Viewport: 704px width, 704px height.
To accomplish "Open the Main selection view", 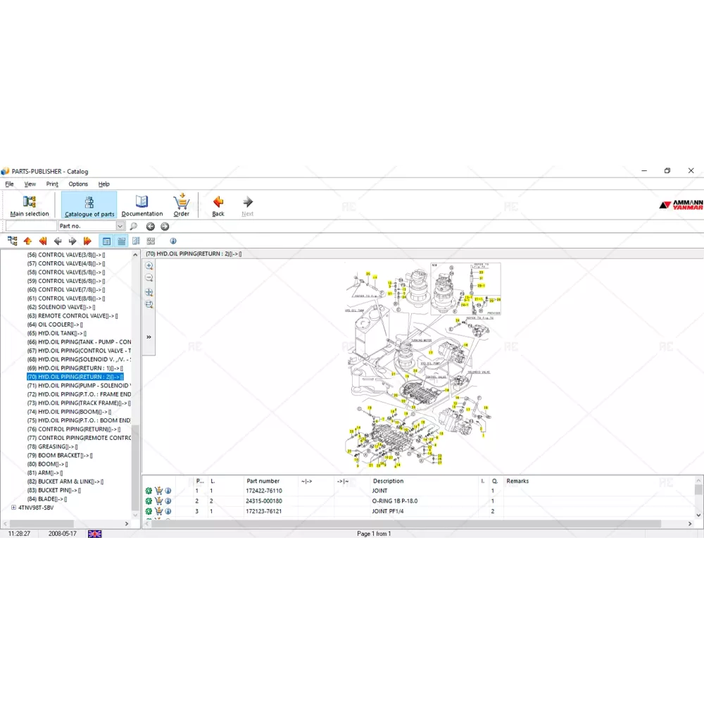I will [30, 206].
